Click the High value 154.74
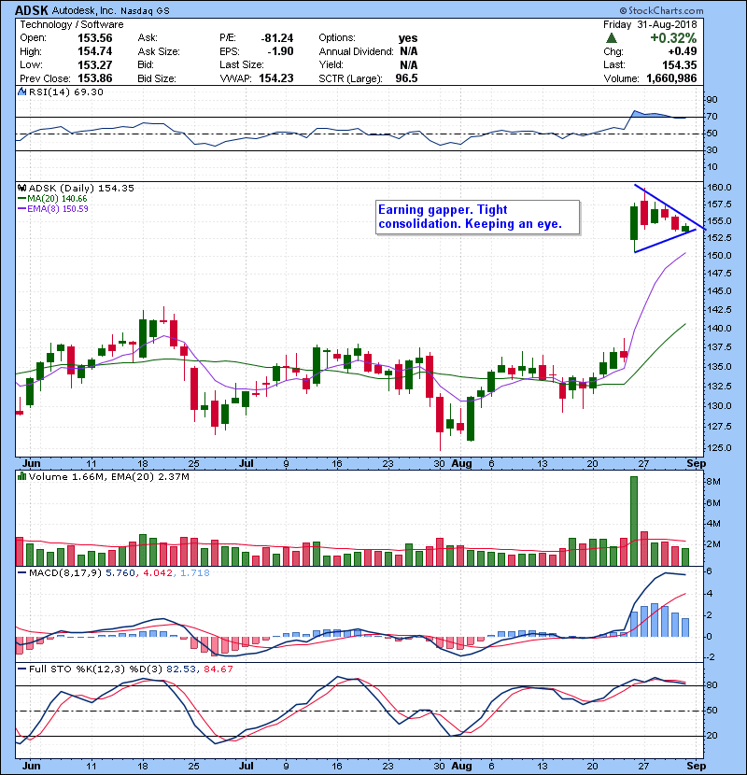 tap(95, 51)
